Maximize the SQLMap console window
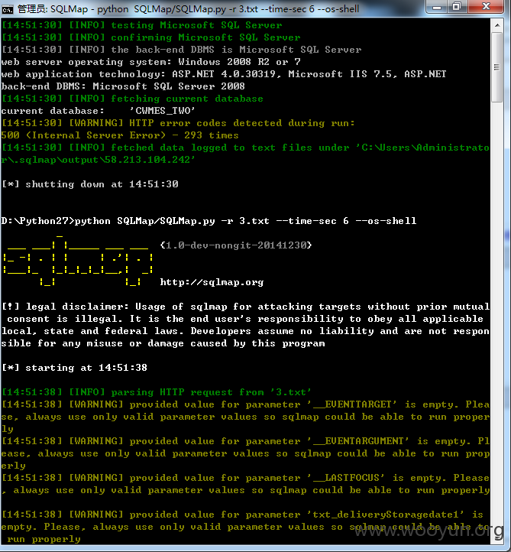Image resolution: width=511 pixels, height=552 pixels. (458, 6)
